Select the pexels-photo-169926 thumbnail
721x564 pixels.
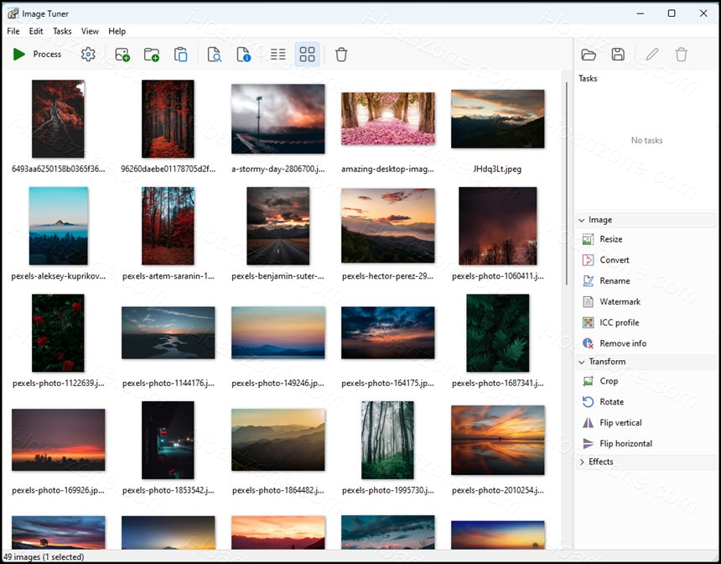(x=59, y=440)
